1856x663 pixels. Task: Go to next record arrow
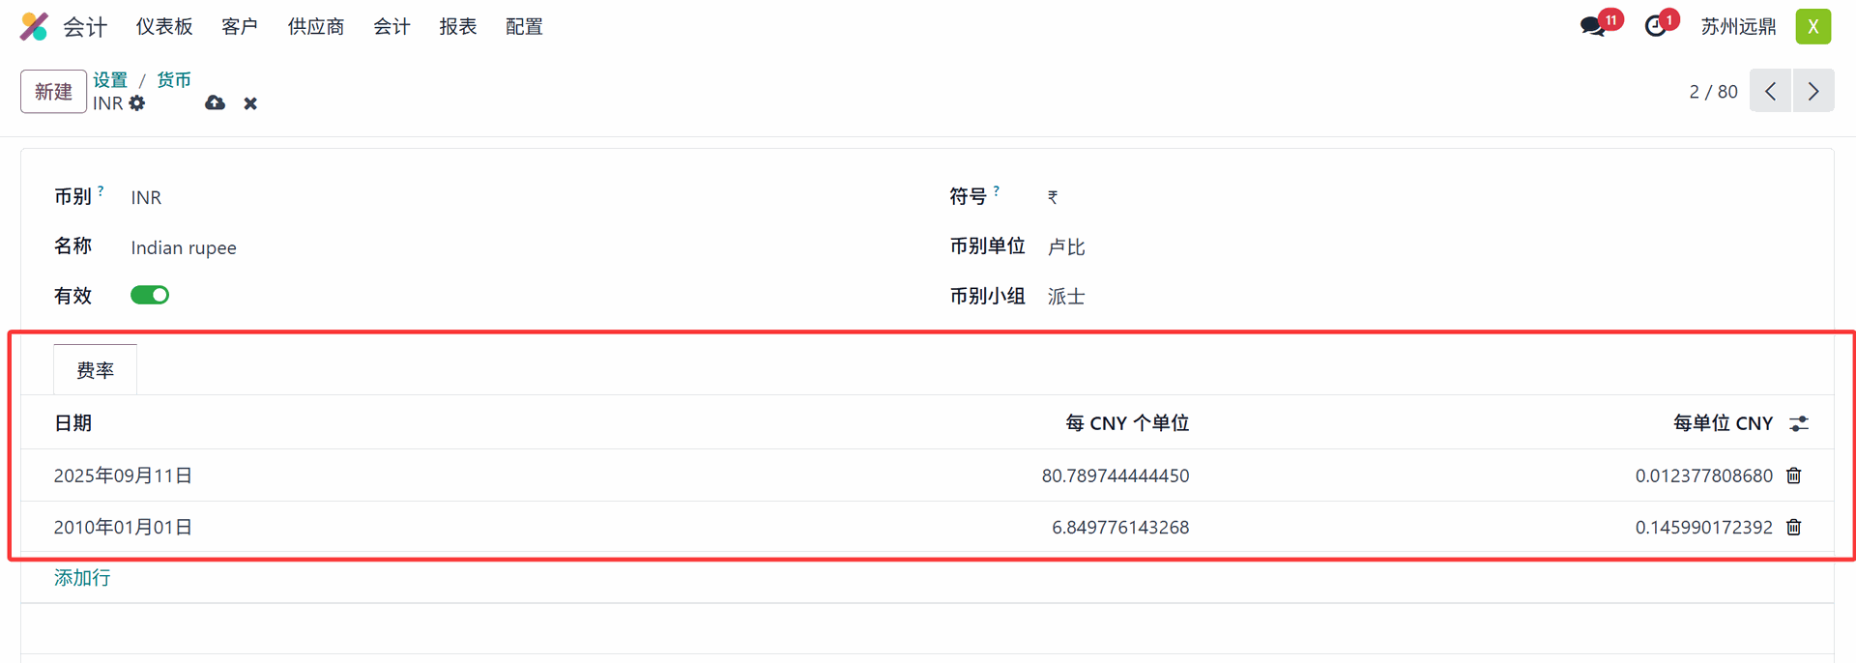[1813, 92]
